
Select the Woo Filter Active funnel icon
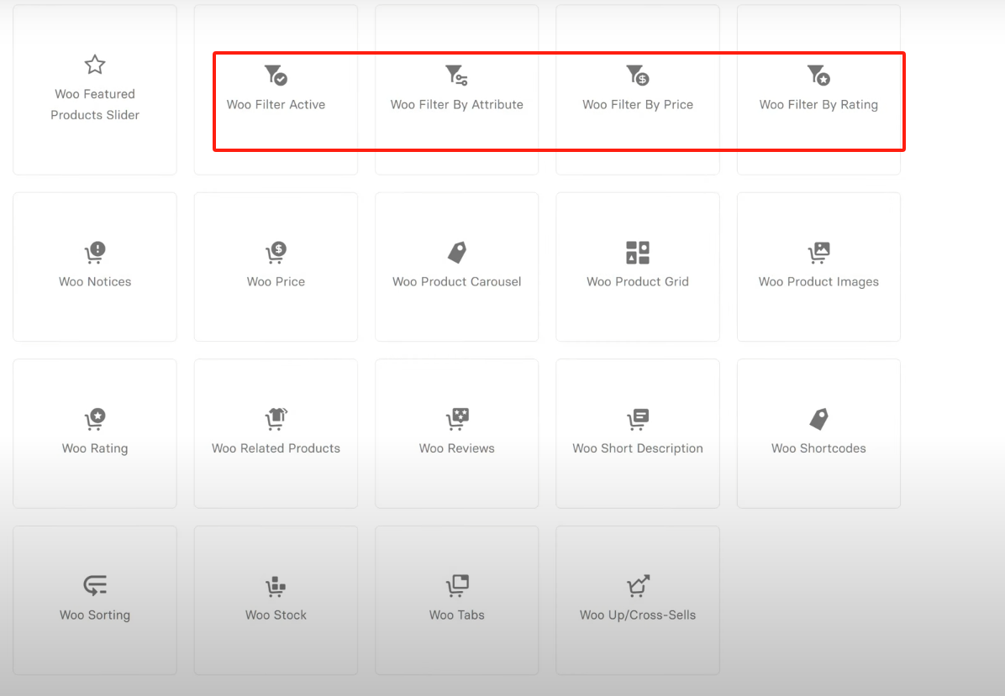pos(276,75)
